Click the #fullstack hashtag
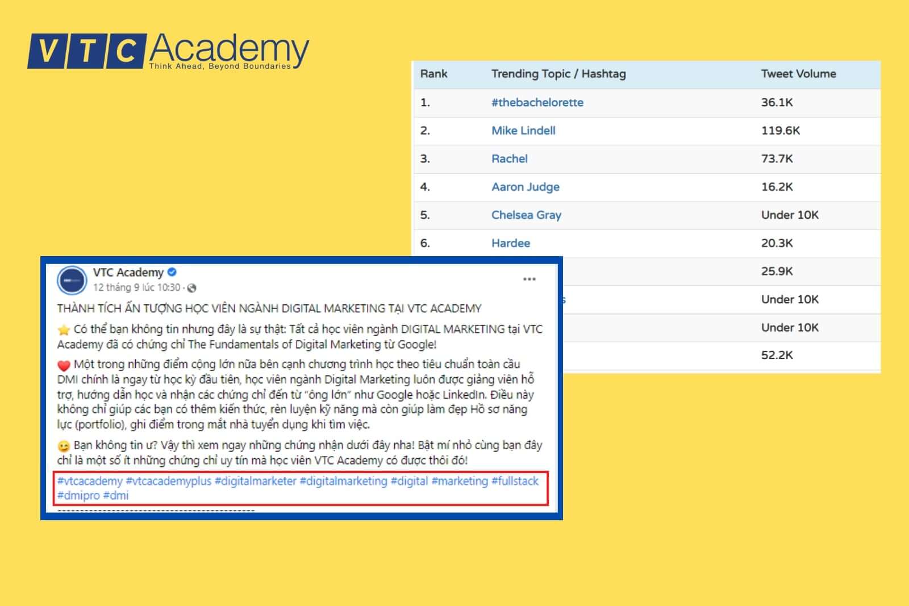Screen dimensions: 909x606 [515, 481]
